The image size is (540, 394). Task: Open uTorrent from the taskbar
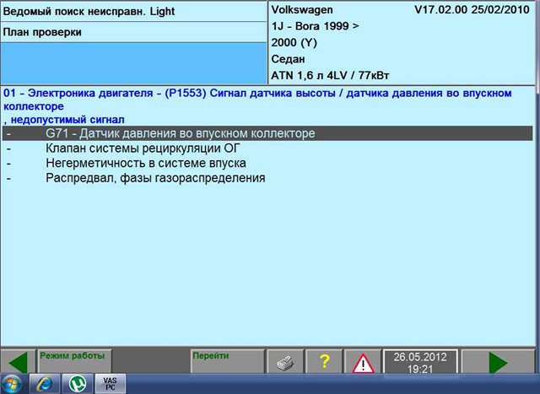coord(77,384)
